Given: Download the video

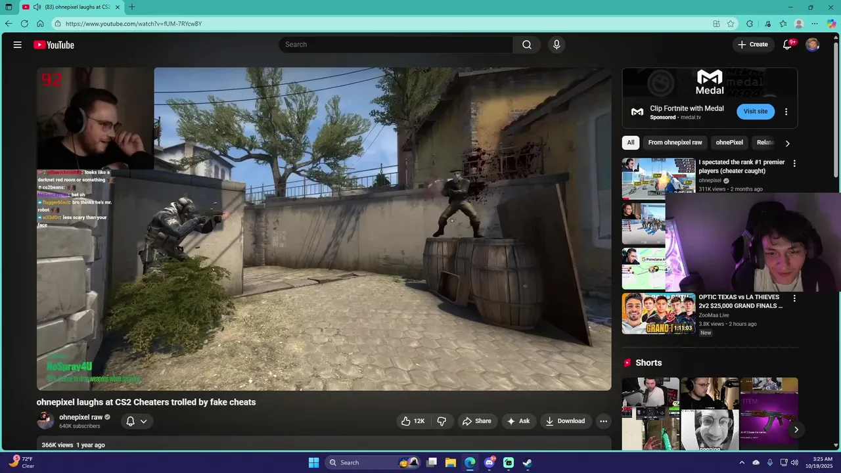Looking at the screenshot, I should click(x=565, y=421).
